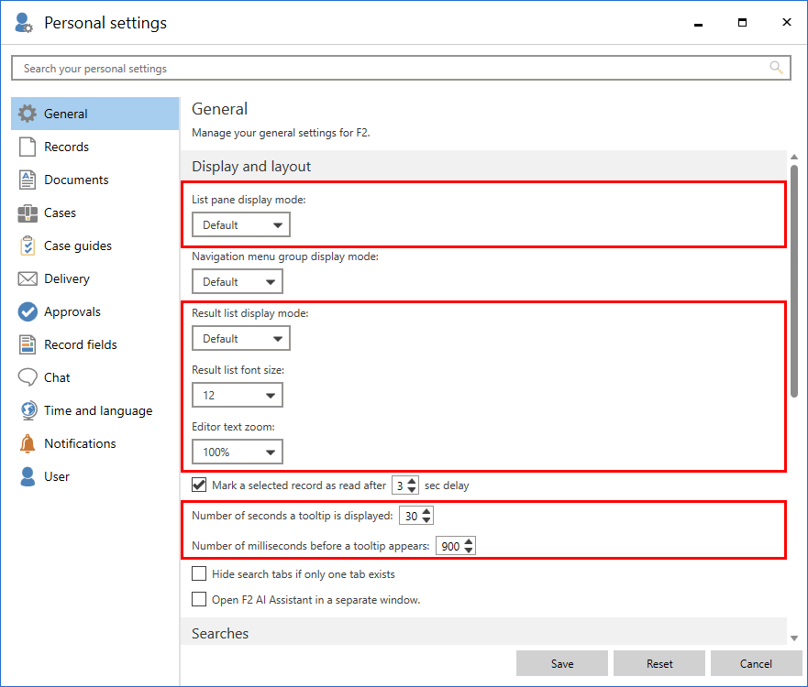Click the Cancel button
The width and height of the screenshot is (808, 687).
[x=756, y=663]
